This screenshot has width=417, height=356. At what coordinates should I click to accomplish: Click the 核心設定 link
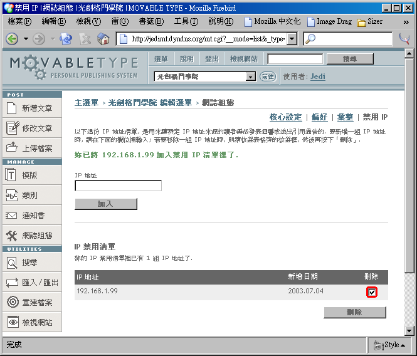pyautogui.click(x=285, y=117)
